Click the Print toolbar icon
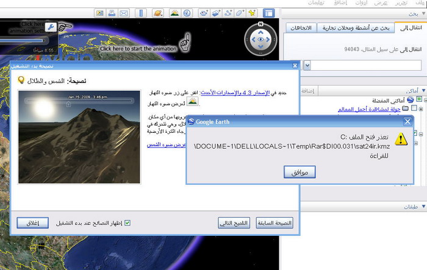This screenshot has height=270, width=427. point(112,13)
